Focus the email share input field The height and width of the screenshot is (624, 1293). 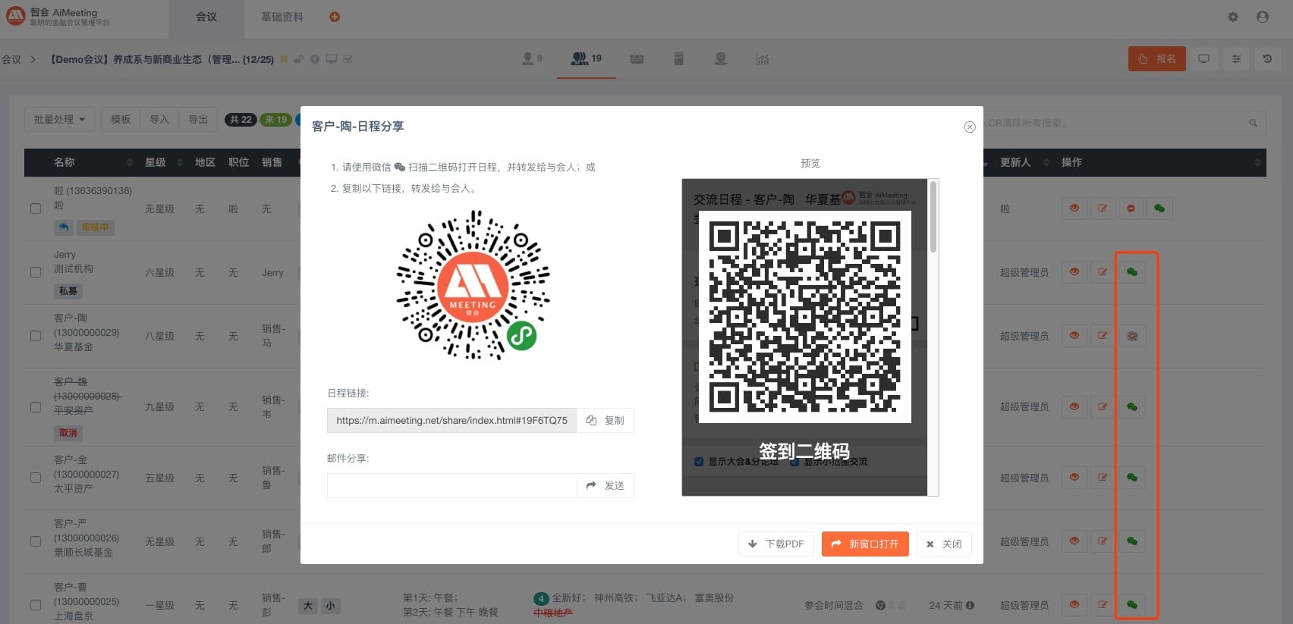452,485
